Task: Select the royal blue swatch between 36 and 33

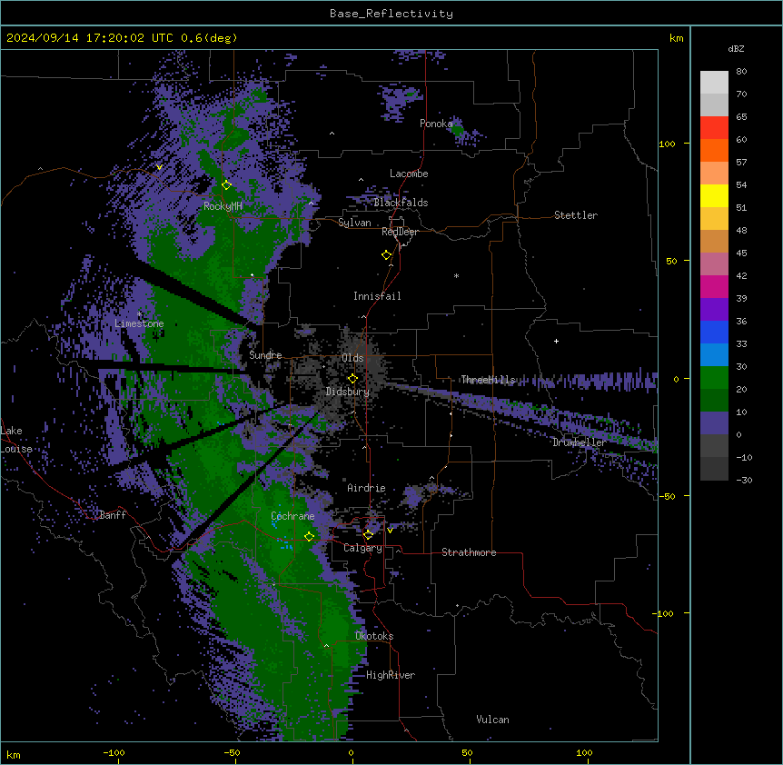Action: 714,332
